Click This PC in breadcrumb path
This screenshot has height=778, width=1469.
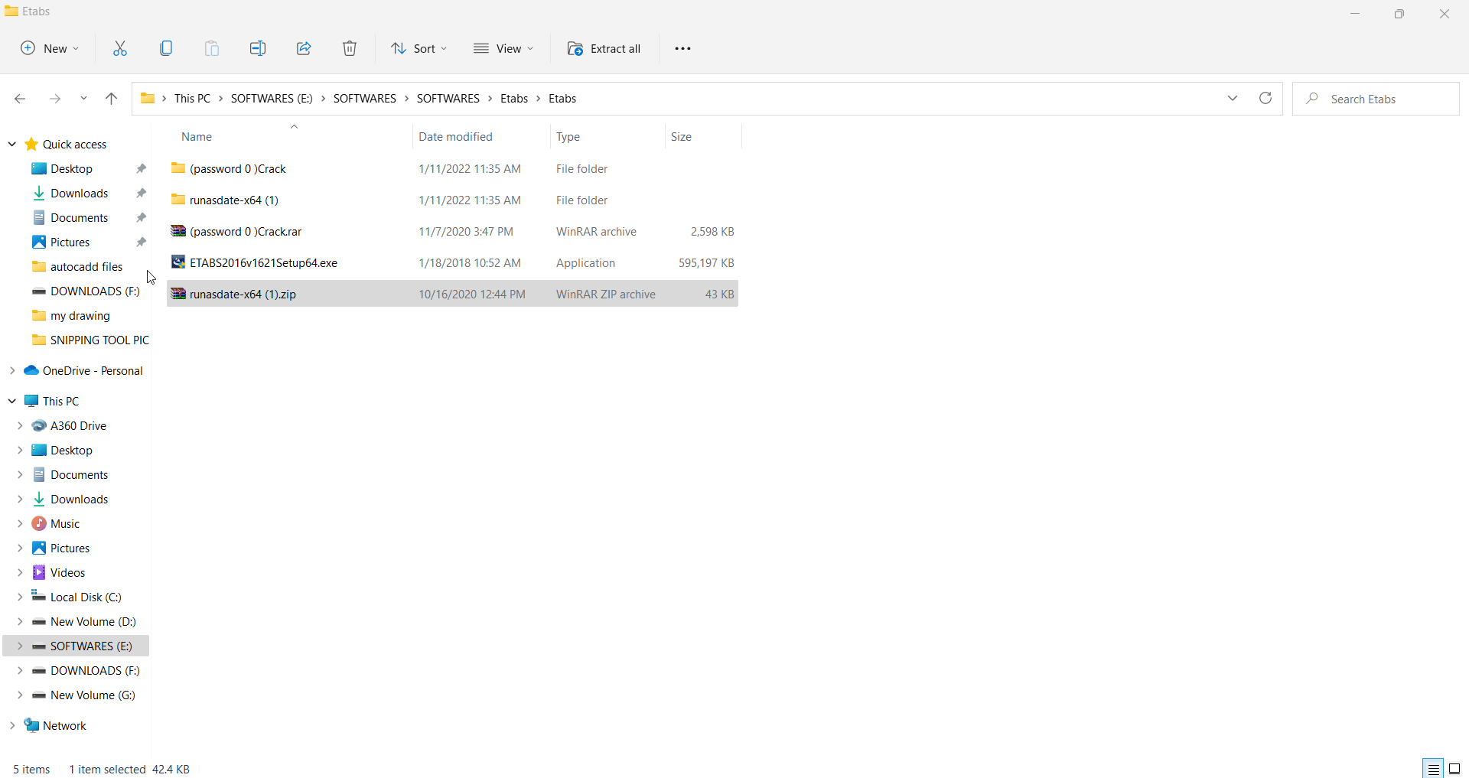click(x=192, y=98)
